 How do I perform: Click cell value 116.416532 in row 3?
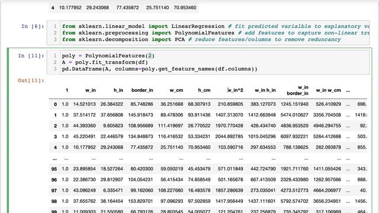[x=171, y=137]
